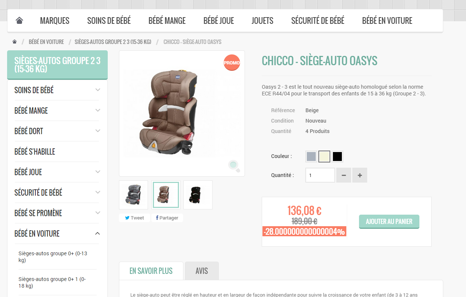The height and width of the screenshot is (297, 466).
Task: Click the Ajouter au panier button
Action: [389, 221]
